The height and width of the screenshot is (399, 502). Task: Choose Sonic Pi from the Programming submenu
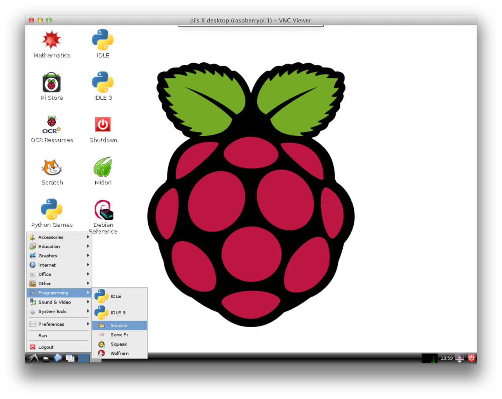tap(120, 335)
